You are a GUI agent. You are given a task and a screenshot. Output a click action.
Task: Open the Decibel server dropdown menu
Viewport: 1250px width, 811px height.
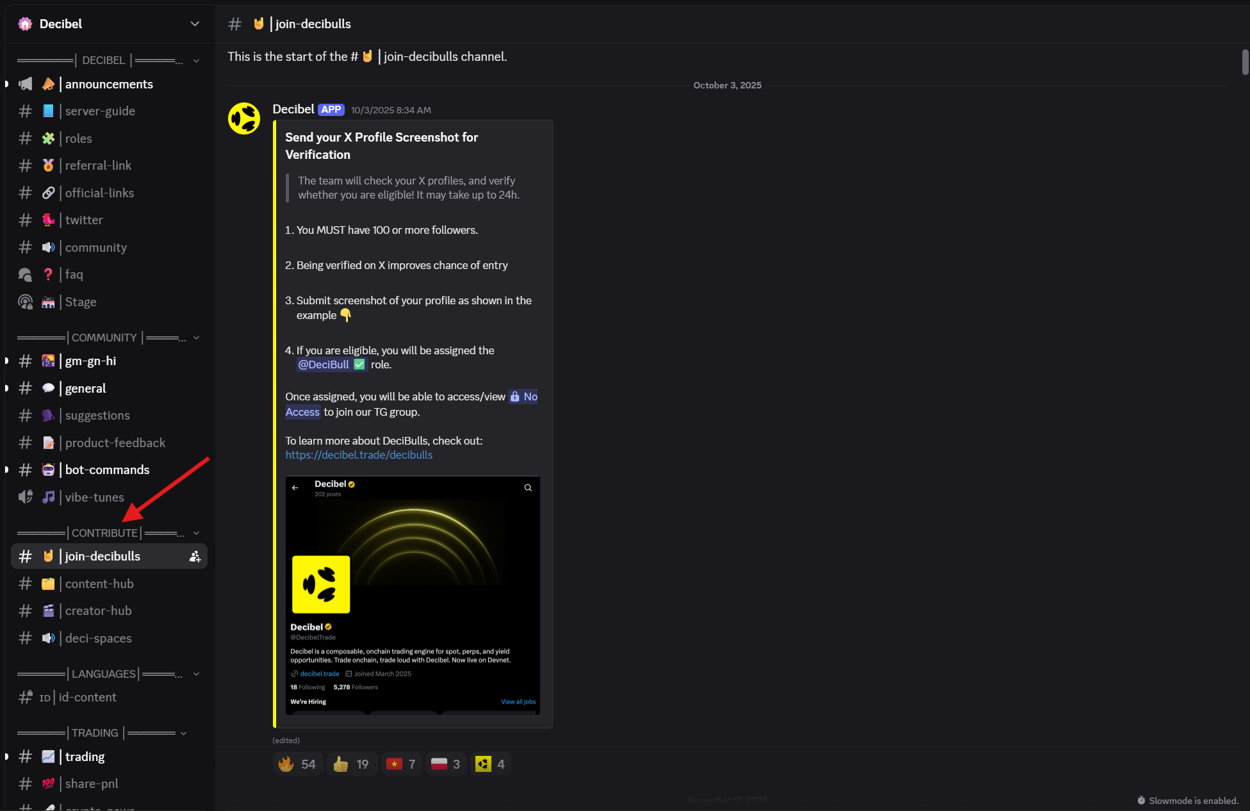[195, 24]
